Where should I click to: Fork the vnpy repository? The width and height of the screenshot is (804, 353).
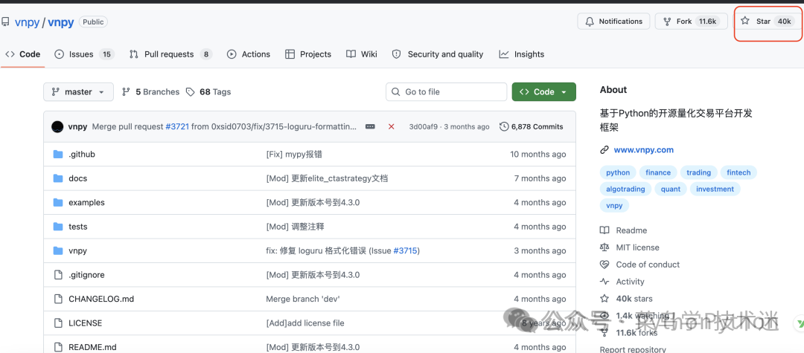point(691,22)
